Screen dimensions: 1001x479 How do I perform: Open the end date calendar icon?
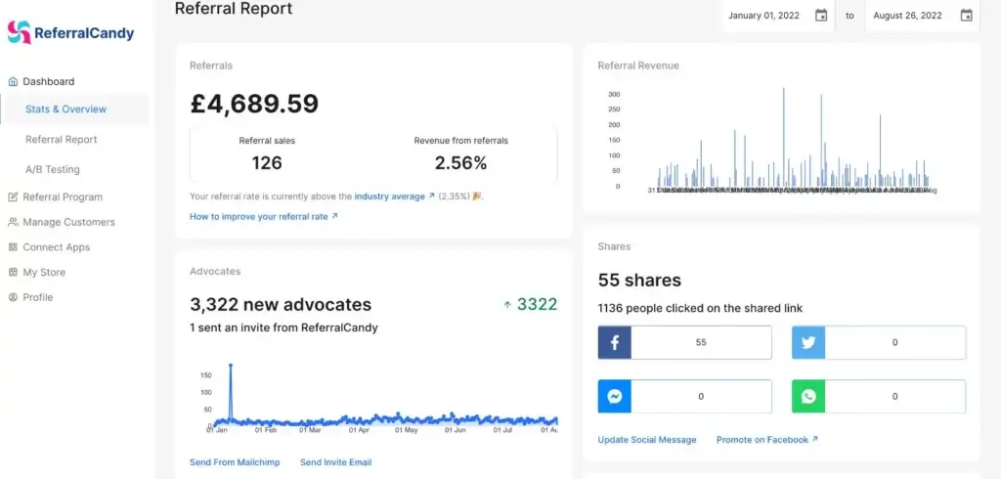[x=966, y=16]
